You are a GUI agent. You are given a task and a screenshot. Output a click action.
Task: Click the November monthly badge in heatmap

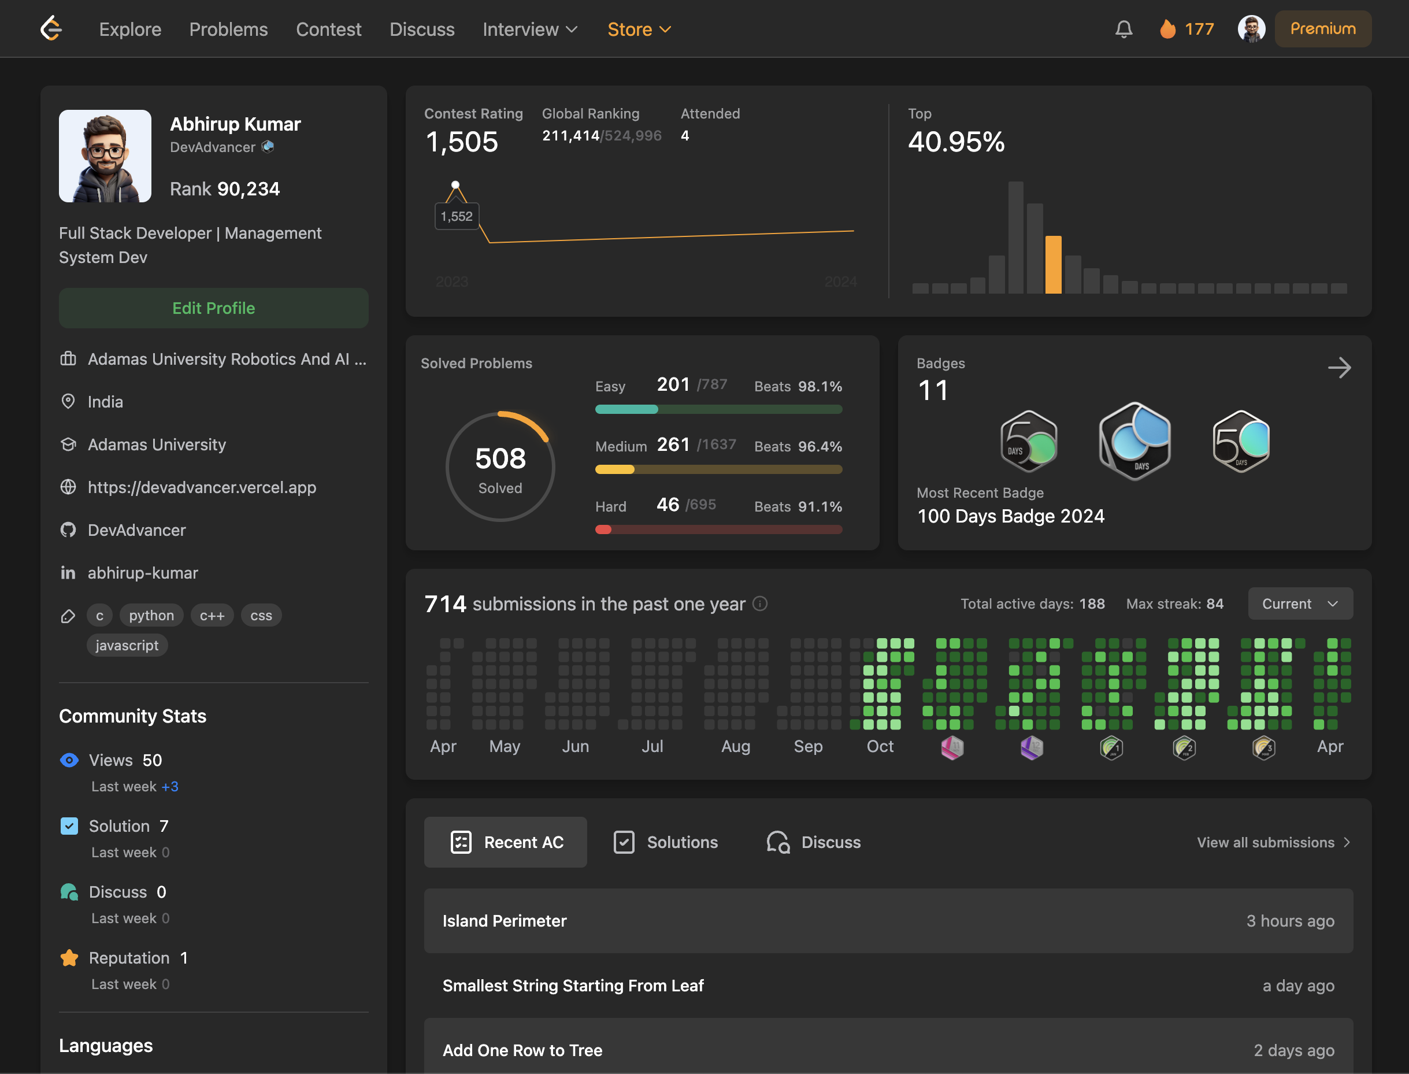[952, 747]
